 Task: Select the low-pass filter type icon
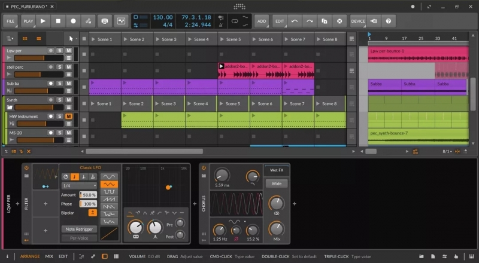point(130,213)
